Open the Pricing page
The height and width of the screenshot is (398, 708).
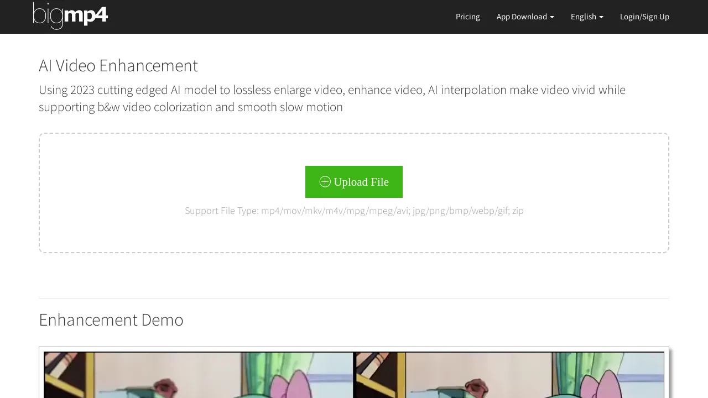468,17
